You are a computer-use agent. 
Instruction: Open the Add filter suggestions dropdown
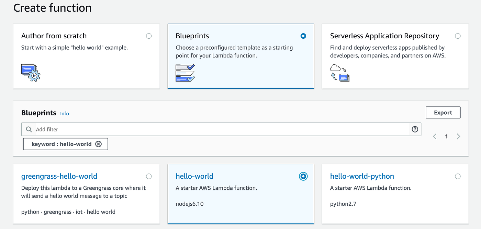pyautogui.click(x=137, y=129)
